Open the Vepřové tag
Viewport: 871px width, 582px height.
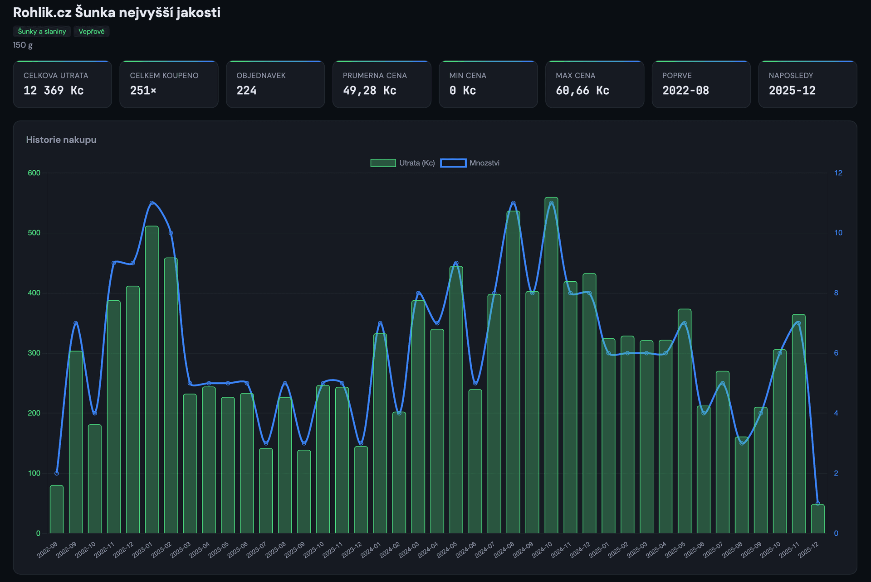[x=91, y=31]
